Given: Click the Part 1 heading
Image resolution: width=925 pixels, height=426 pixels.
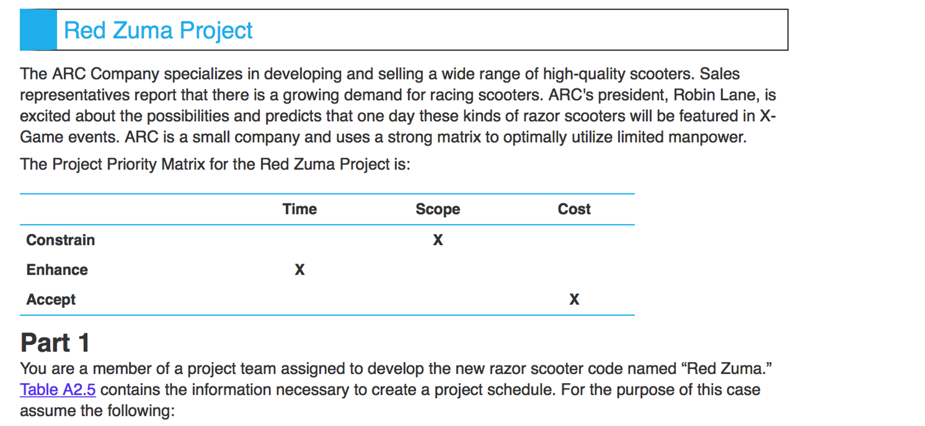Looking at the screenshot, I should 55,342.
